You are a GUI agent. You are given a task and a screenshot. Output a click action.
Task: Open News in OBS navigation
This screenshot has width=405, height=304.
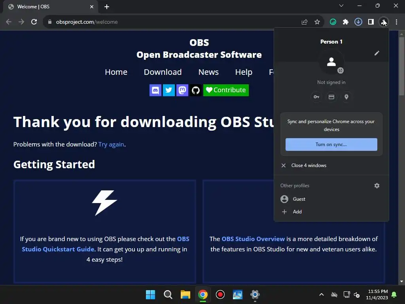(208, 72)
